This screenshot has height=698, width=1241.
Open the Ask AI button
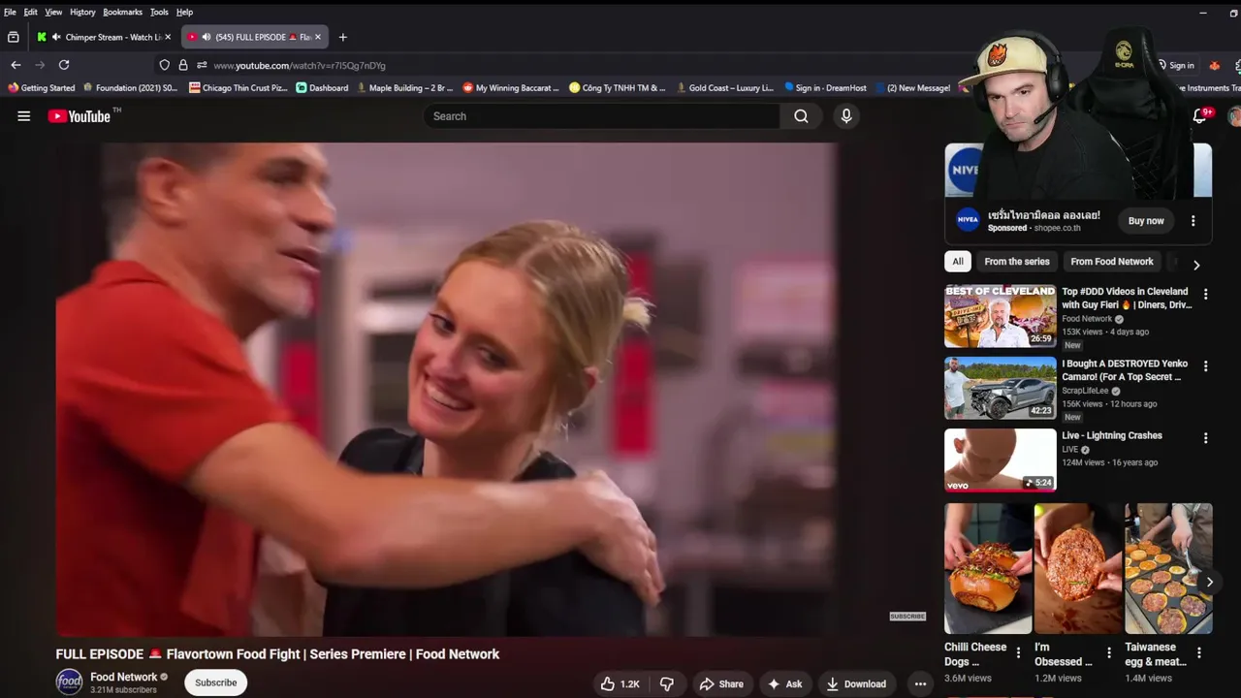click(x=785, y=683)
